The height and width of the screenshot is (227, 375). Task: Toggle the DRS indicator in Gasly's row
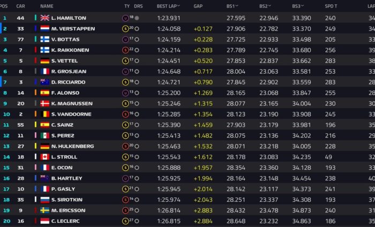137,189
